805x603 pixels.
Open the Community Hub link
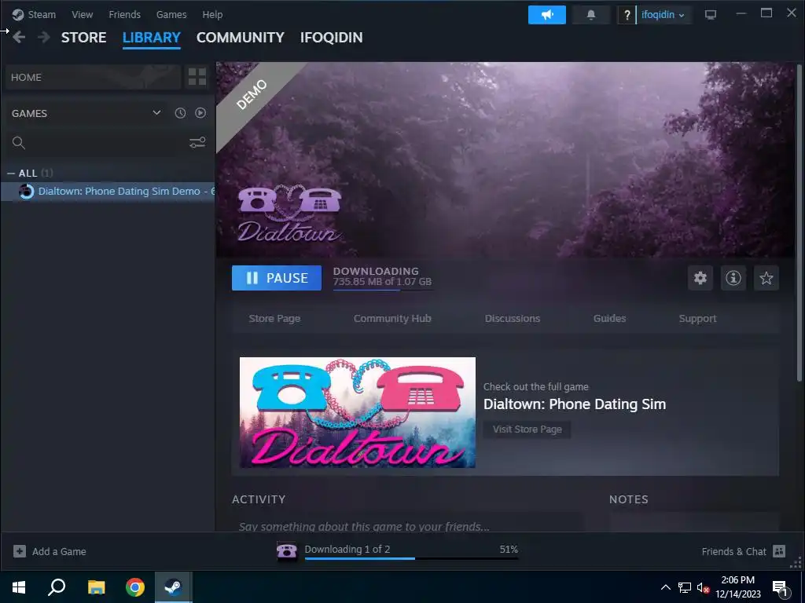point(392,319)
